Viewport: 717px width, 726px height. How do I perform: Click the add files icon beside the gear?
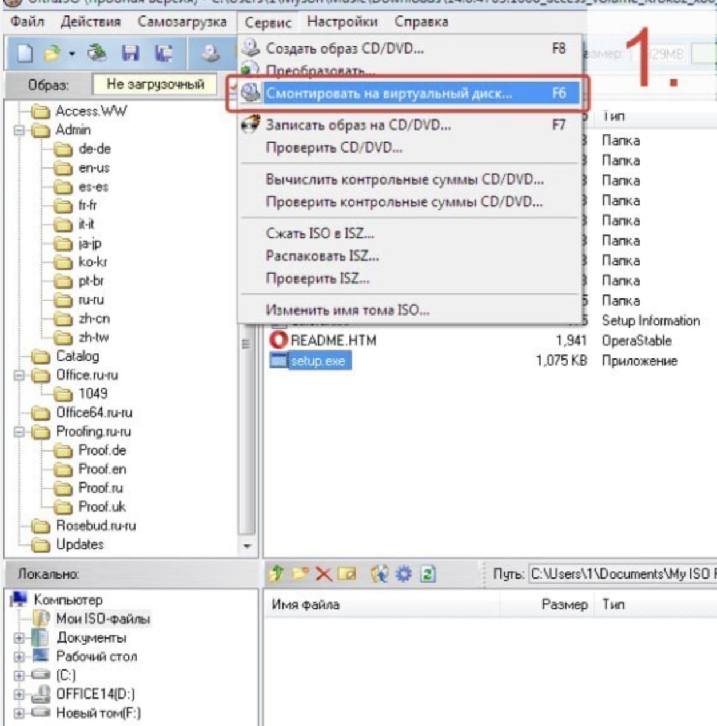[379, 573]
